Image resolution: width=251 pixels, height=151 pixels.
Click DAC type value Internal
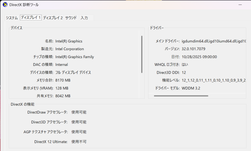pyautogui.click(x=62, y=64)
